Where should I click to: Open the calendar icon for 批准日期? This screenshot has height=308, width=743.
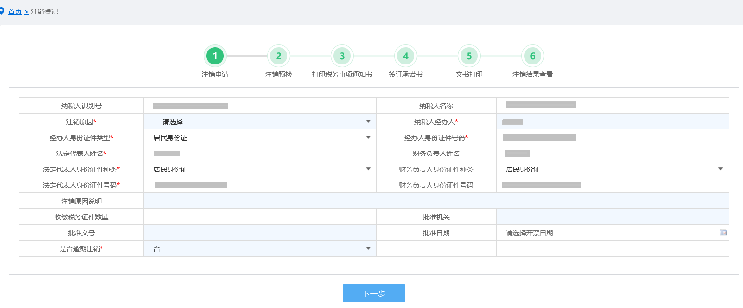(x=723, y=232)
